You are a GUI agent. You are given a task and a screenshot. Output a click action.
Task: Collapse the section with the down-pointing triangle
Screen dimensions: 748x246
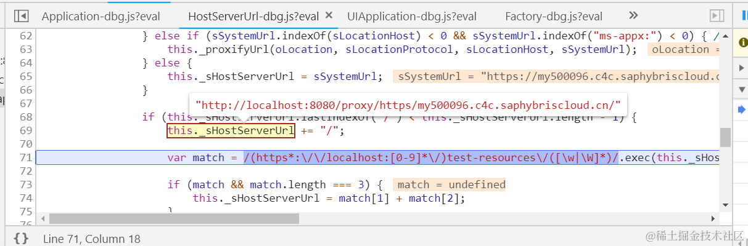(741, 90)
